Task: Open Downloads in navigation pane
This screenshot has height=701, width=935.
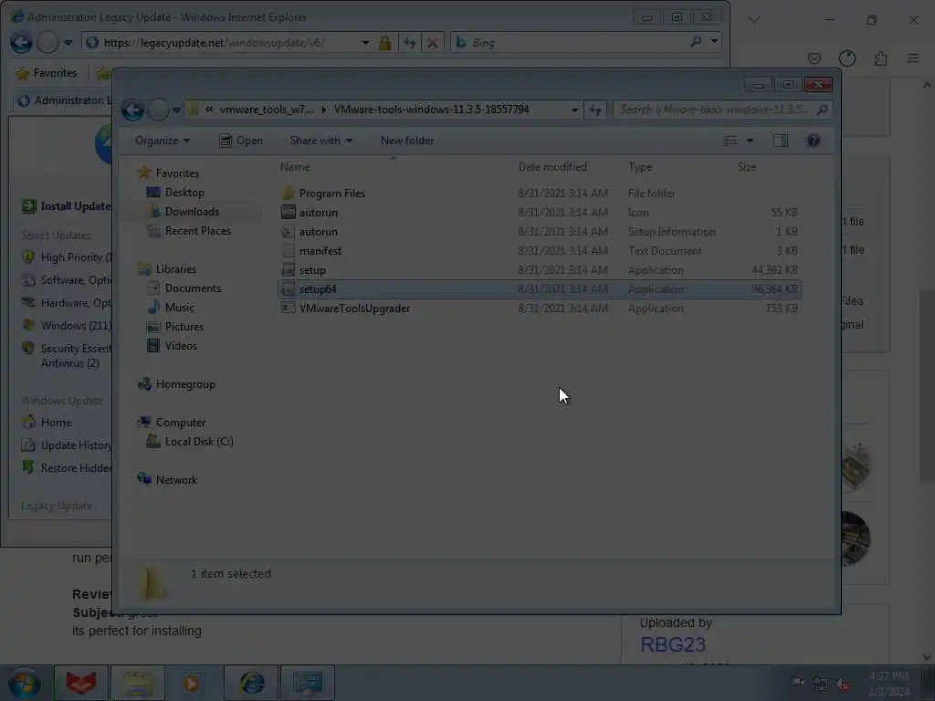Action: [x=192, y=212]
